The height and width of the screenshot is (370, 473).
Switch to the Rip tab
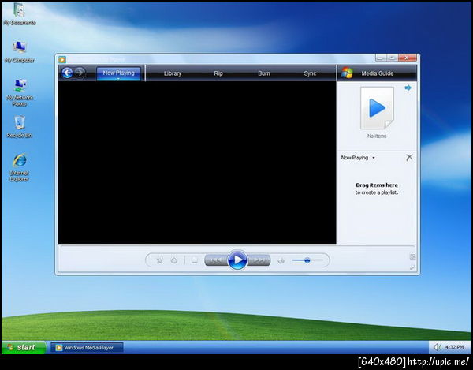(x=218, y=73)
